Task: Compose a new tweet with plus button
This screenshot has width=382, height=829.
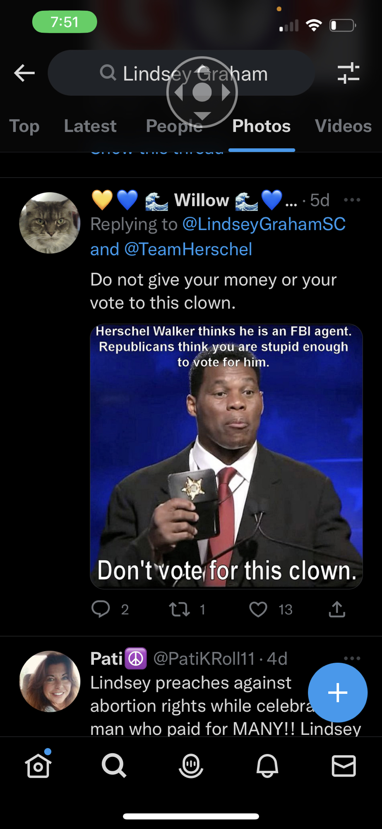Action: pos(337,692)
